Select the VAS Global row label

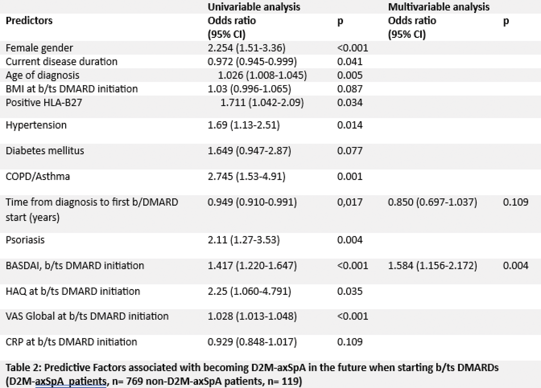[x=87, y=316]
